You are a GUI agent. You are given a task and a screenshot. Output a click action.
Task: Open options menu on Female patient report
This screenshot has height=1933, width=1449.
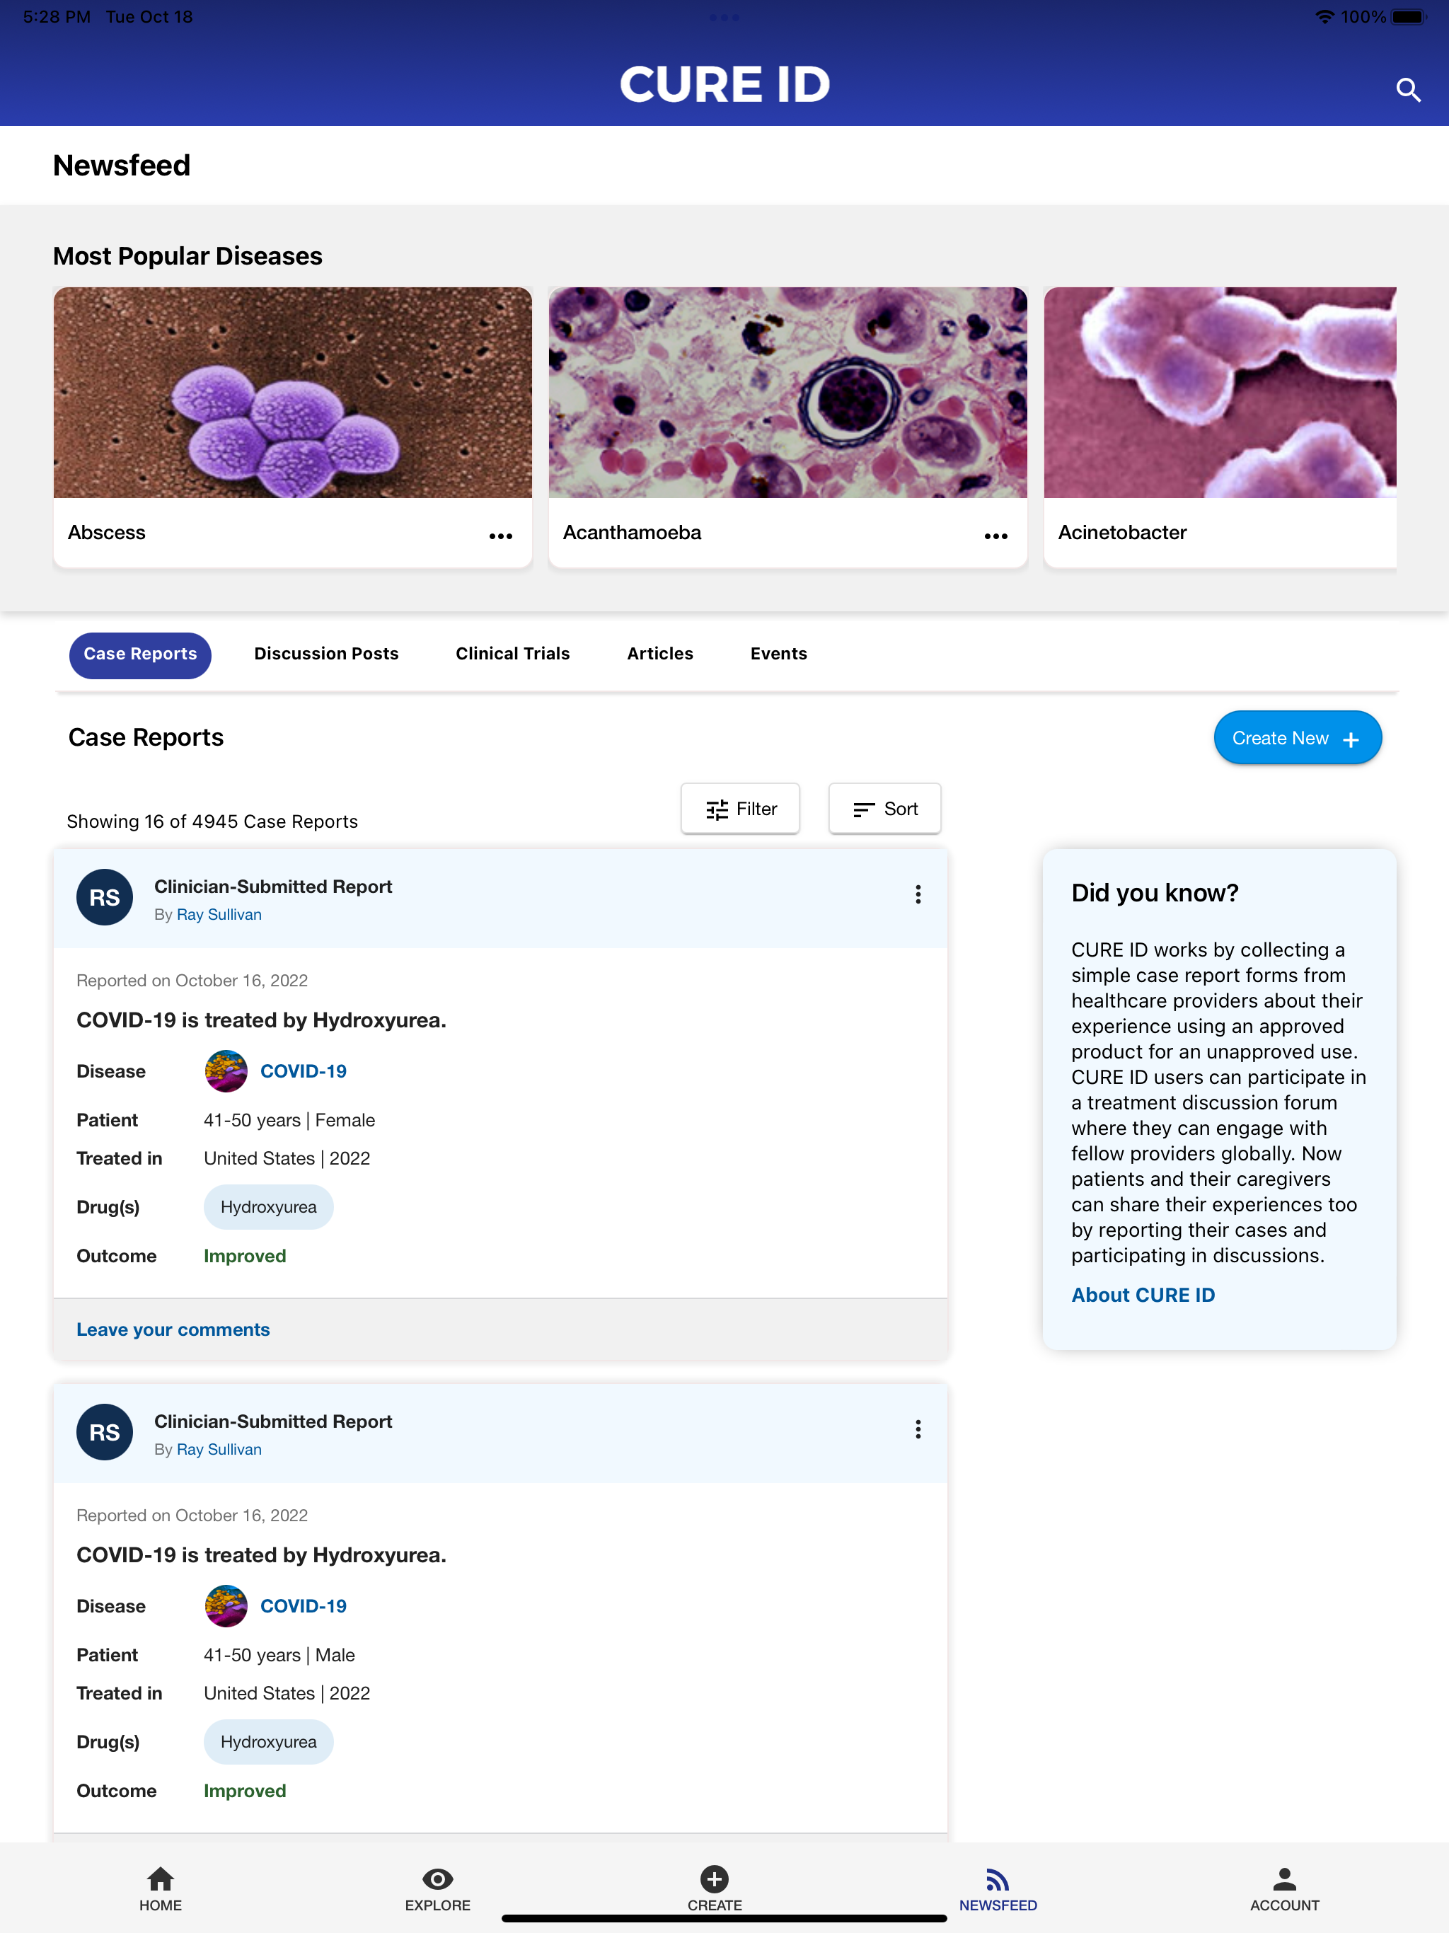[x=918, y=894]
